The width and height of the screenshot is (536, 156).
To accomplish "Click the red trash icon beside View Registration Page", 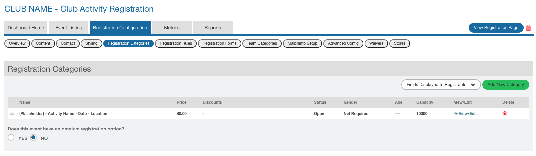I will coord(528,28).
